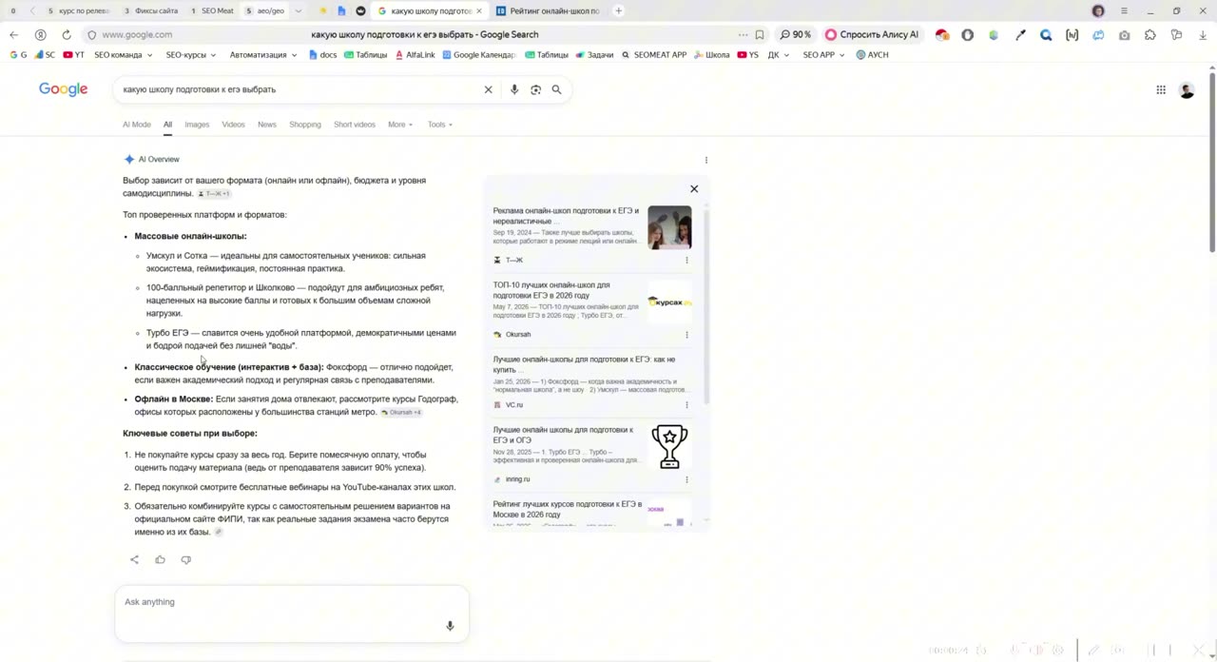The image size is (1217, 662).
Task: Click the trophy thumbnail on the inring.ru card
Action: (669, 446)
